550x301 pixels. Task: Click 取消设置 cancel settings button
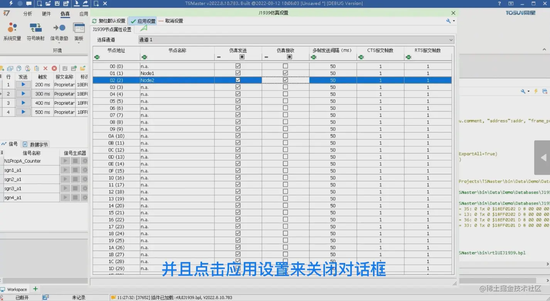click(171, 21)
